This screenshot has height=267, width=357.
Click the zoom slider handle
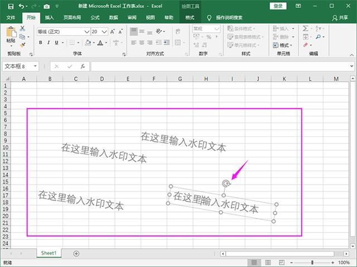[312, 263]
